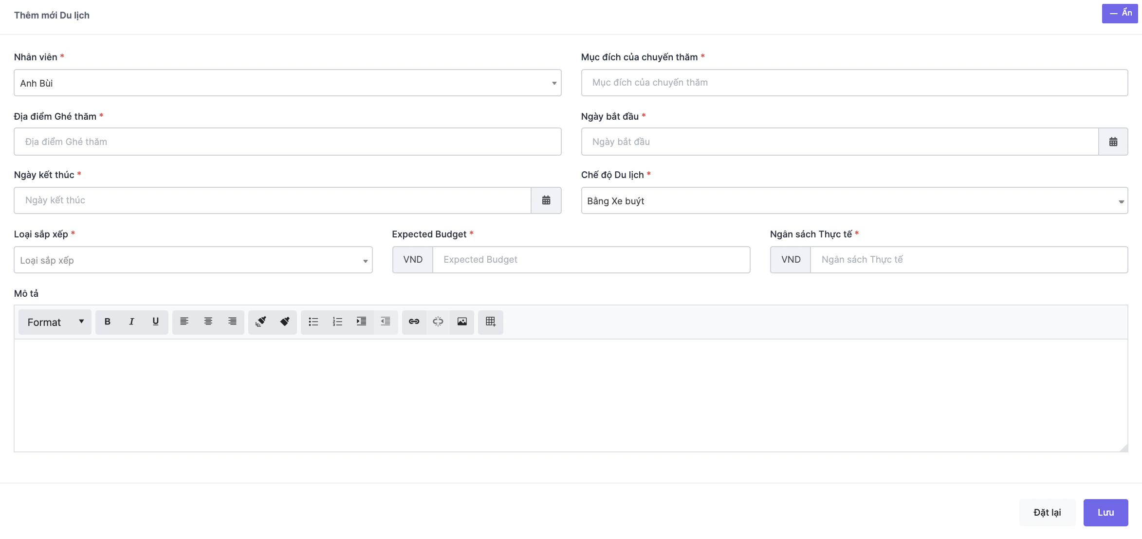The width and height of the screenshot is (1142, 539).
Task: Click the VND prefix of Expected Budget
Action: click(x=413, y=260)
